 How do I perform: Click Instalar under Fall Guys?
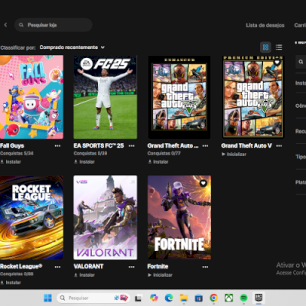click(11, 161)
